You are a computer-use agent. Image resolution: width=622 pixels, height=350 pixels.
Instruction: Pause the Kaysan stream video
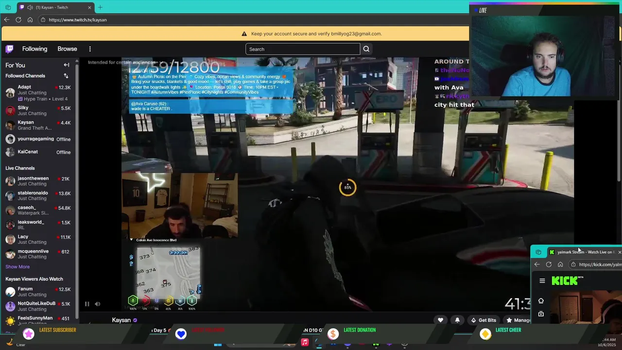tap(87, 304)
